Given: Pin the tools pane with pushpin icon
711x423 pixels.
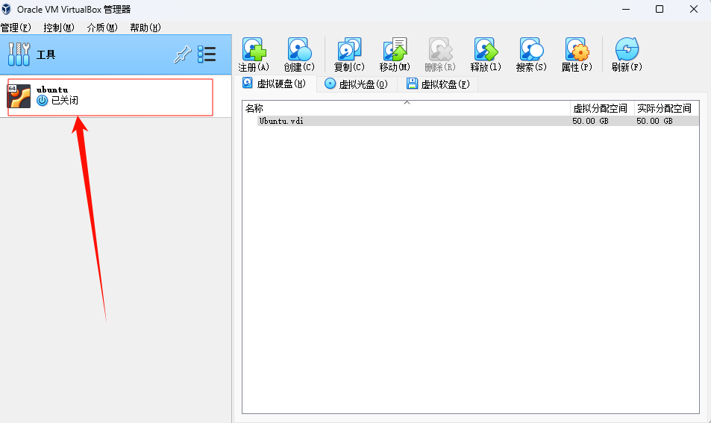Looking at the screenshot, I should pyautogui.click(x=182, y=54).
